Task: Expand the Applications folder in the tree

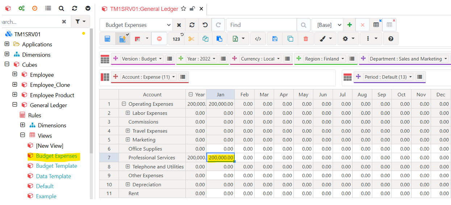Action: (7, 44)
